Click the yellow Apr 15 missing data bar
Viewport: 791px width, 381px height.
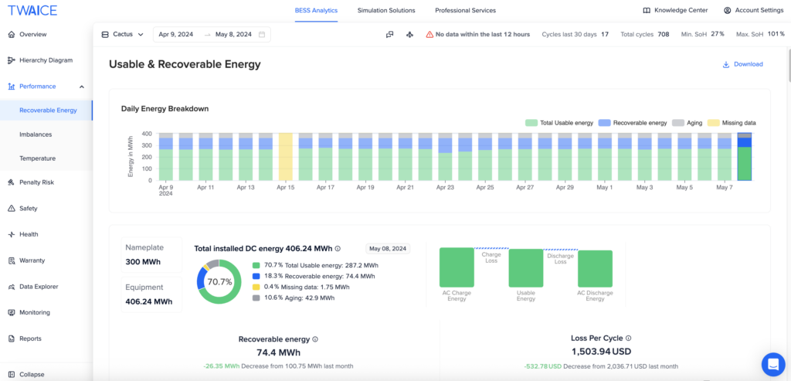point(286,157)
